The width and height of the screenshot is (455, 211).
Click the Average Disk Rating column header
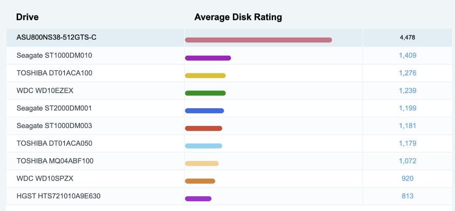[x=238, y=17]
